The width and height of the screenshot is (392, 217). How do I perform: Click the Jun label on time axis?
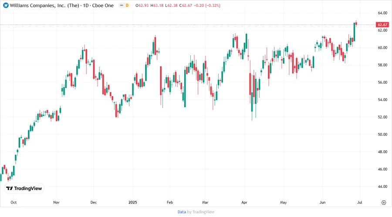point(322,202)
